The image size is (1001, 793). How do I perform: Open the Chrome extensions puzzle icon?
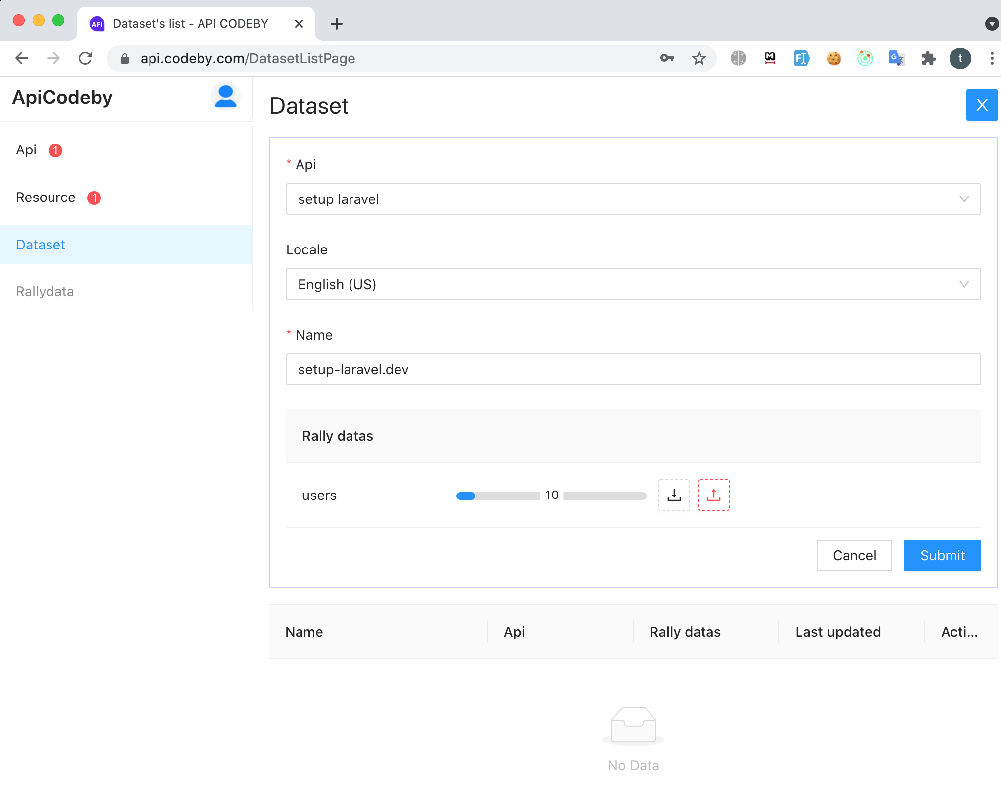pyautogui.click(x=928, y=59)
